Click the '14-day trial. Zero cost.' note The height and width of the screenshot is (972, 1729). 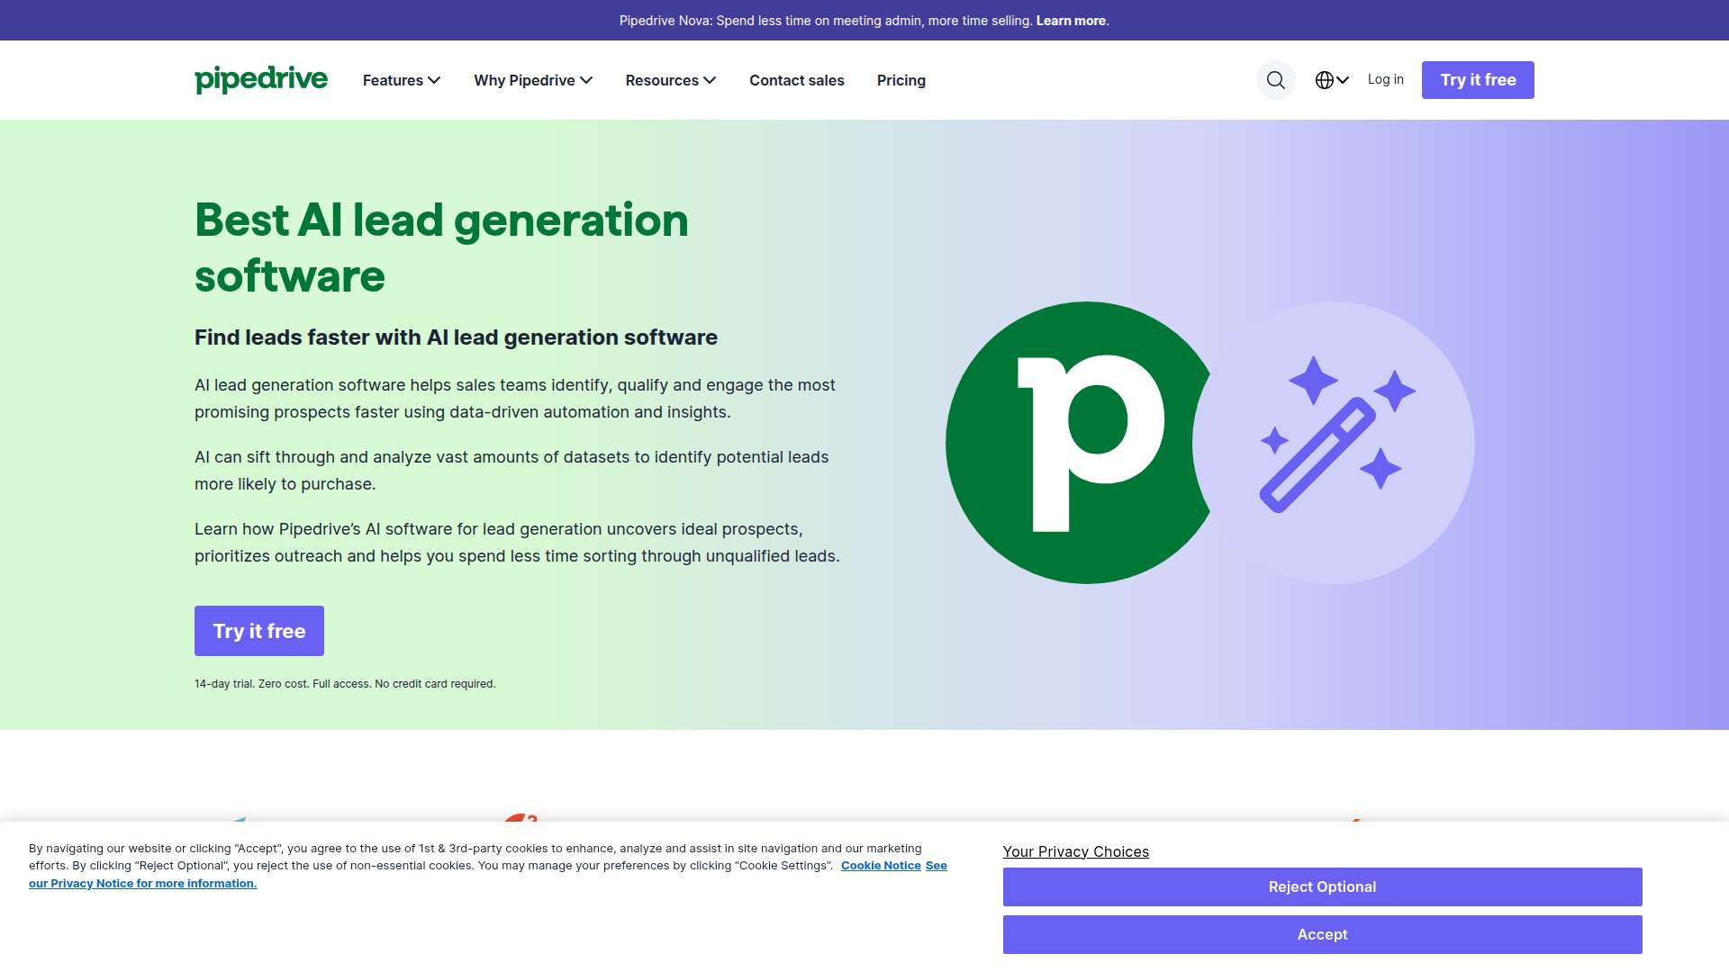coord(345,684)
